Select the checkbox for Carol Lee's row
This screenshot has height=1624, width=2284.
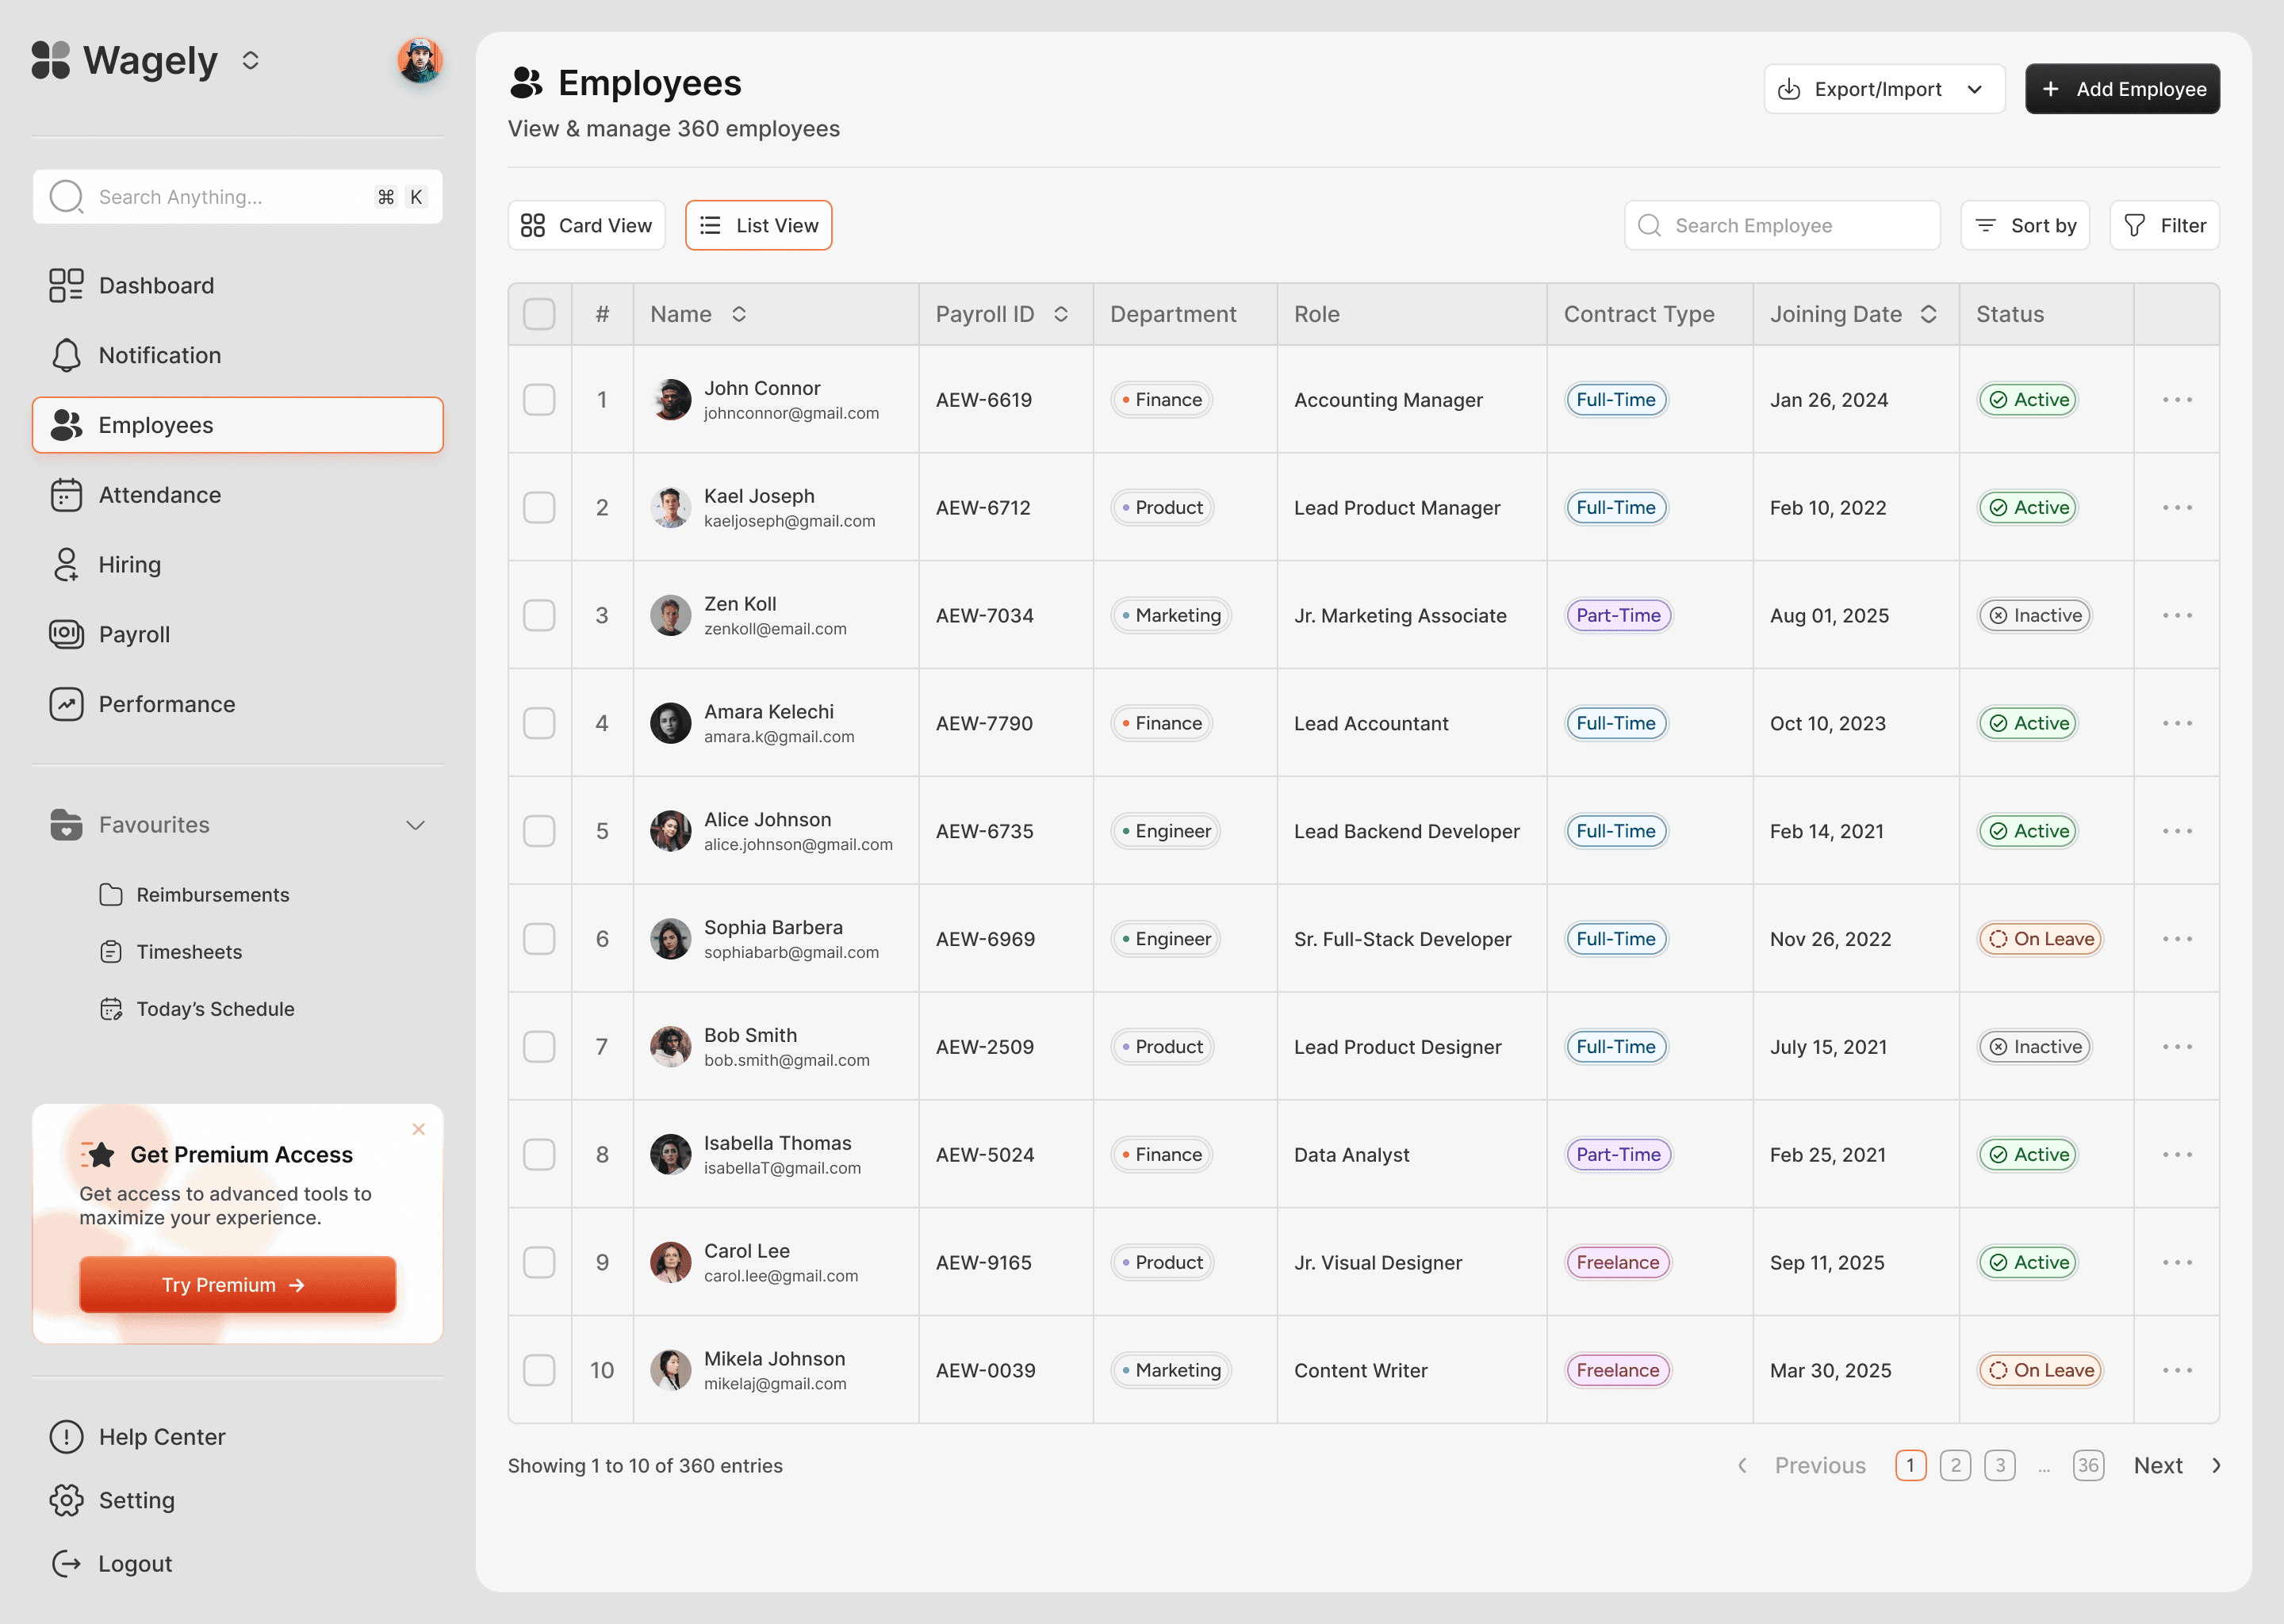539,1262
